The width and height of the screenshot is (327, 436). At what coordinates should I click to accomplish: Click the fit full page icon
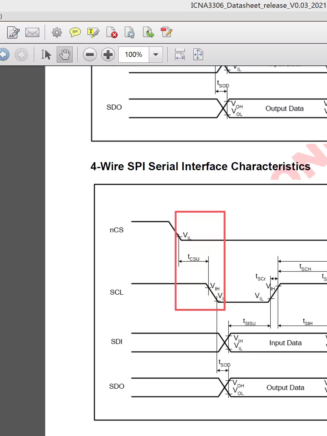tap(198, 55)
